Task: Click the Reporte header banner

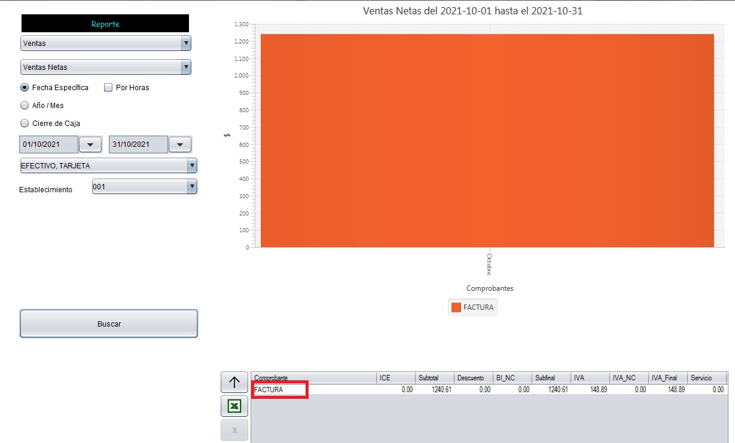Action: [105, 24]
